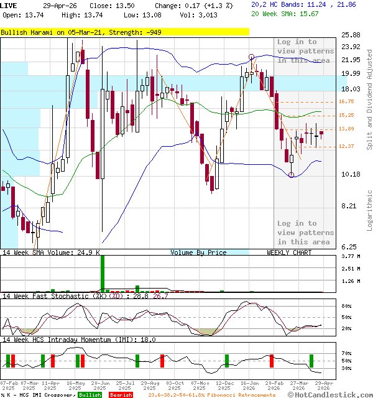
Task: Click the upper "Log in to view patterns" notice
Action: 304,51
